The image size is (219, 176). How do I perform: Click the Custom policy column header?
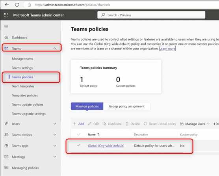(x=189, y=134)
